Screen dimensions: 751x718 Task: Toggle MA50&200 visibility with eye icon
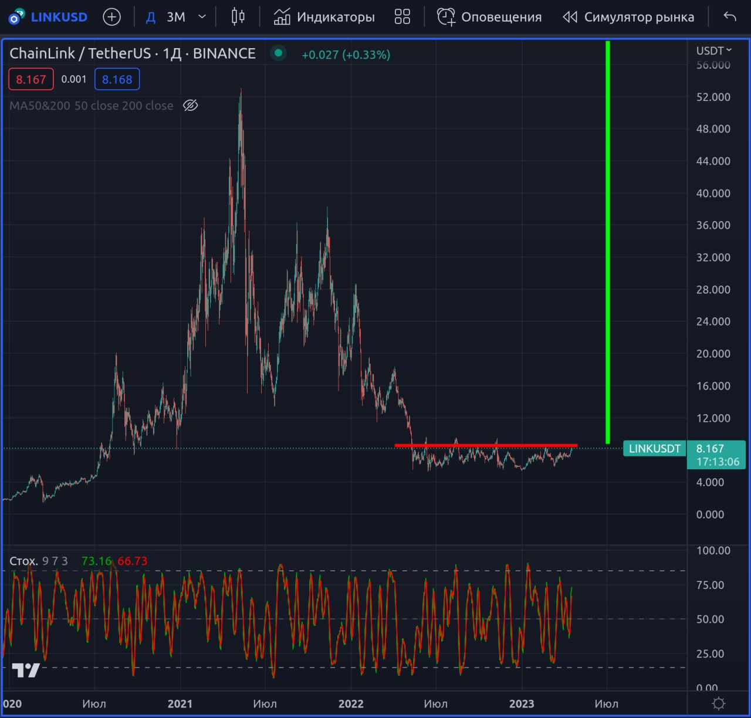191,106
